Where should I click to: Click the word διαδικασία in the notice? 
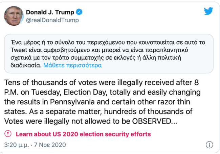[26, 66]
